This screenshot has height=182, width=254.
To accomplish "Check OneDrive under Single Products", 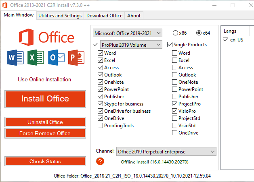I will tap(174, 133).
